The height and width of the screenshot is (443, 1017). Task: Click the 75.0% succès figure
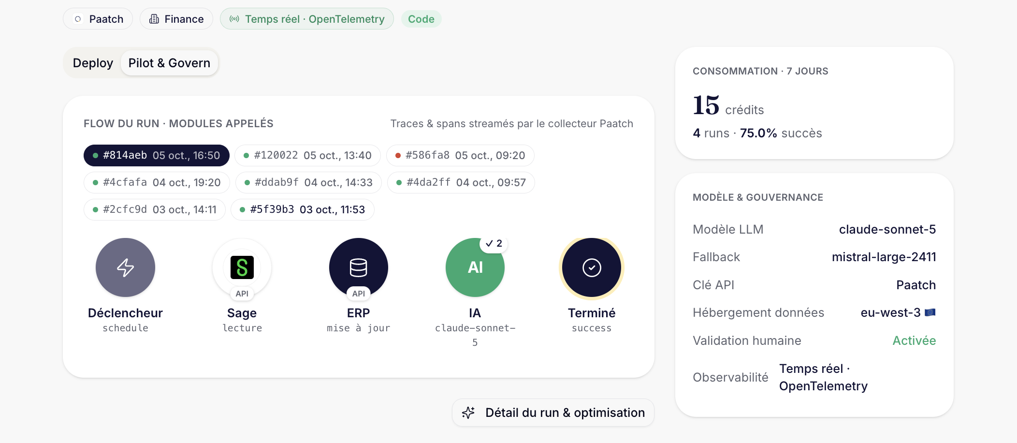coord(781,133)
